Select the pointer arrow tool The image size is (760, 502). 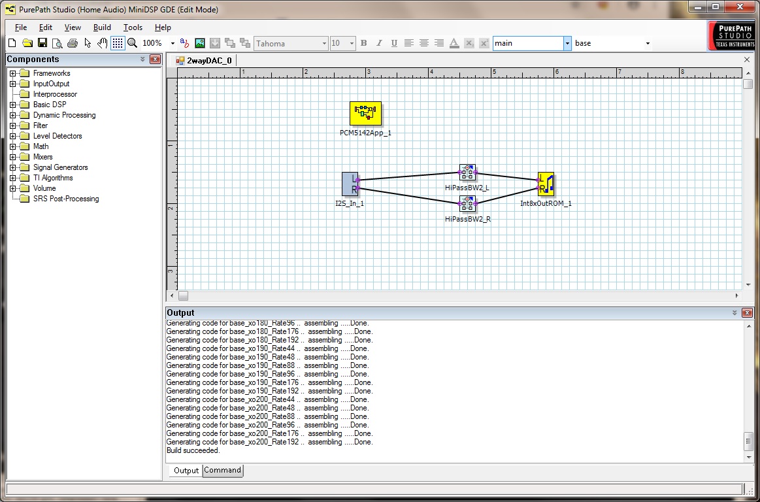(x=88, y=43)
